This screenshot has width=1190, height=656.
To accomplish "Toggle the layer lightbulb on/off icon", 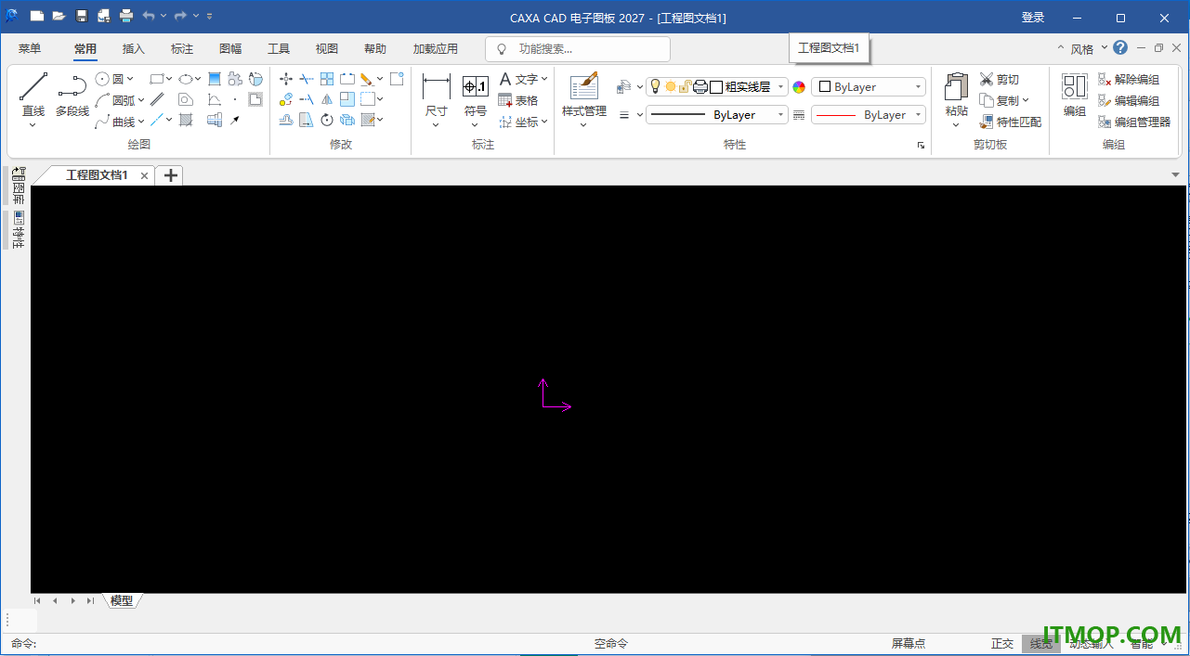I will click(655, 86).
